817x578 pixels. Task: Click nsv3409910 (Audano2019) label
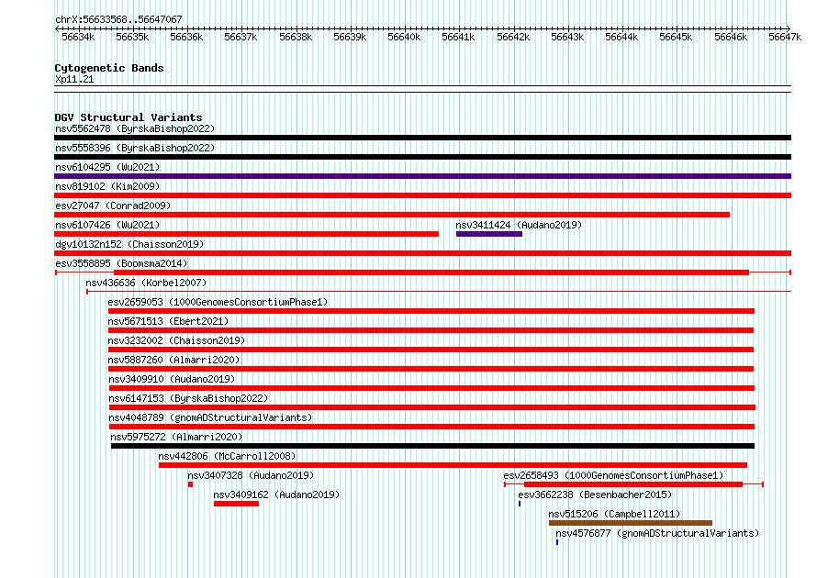(172, 379)
